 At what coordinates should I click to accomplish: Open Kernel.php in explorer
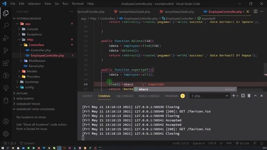[x=36, y=66]
